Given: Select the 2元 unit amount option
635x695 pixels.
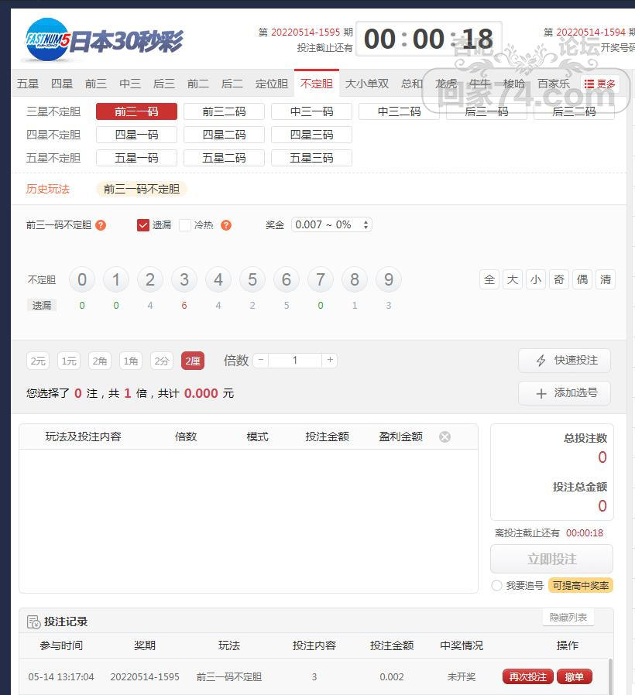Looking at the screenshot, I should (38, 361).
